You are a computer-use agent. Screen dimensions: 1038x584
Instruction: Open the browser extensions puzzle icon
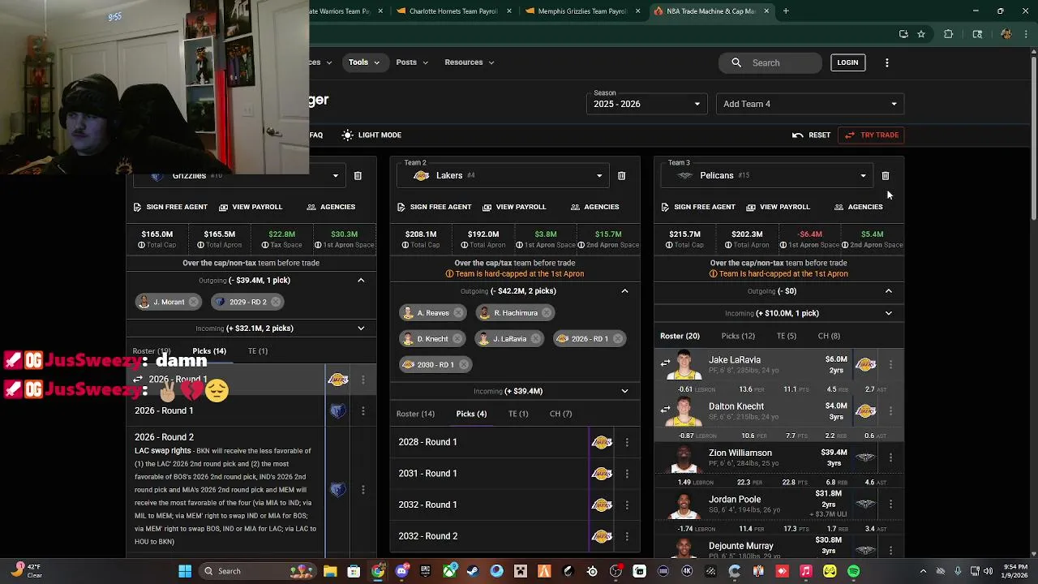point(948,34)
